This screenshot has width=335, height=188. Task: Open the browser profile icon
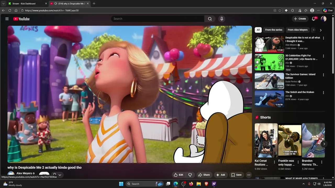[x=312, y=10]
